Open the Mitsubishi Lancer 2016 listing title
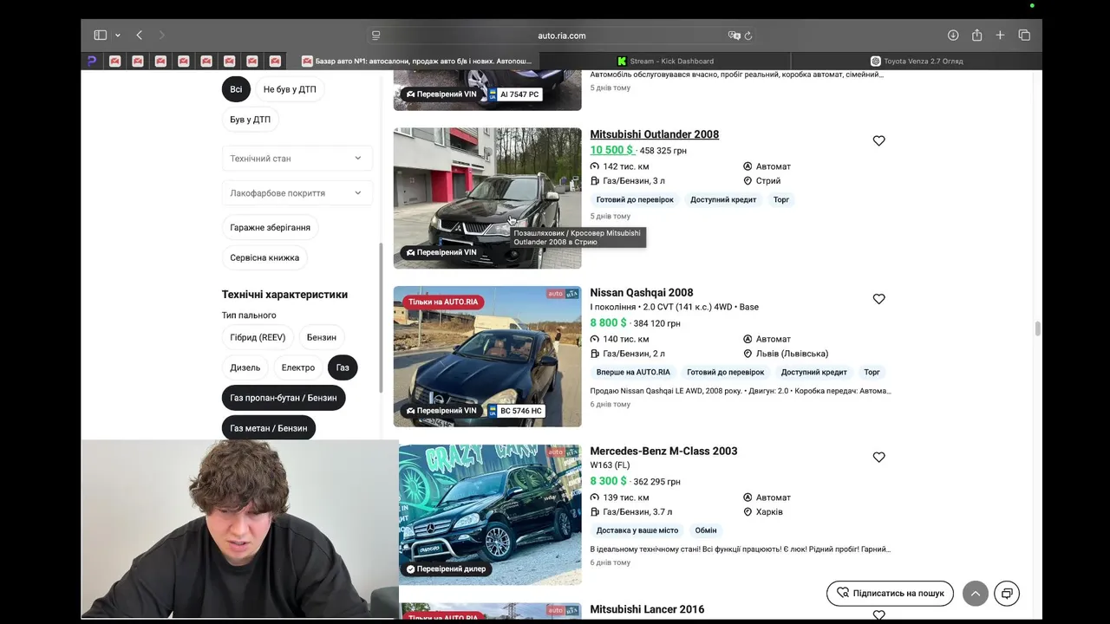Image resolution: width=1110 pixels, height=624 pixels. click(647, 610)
